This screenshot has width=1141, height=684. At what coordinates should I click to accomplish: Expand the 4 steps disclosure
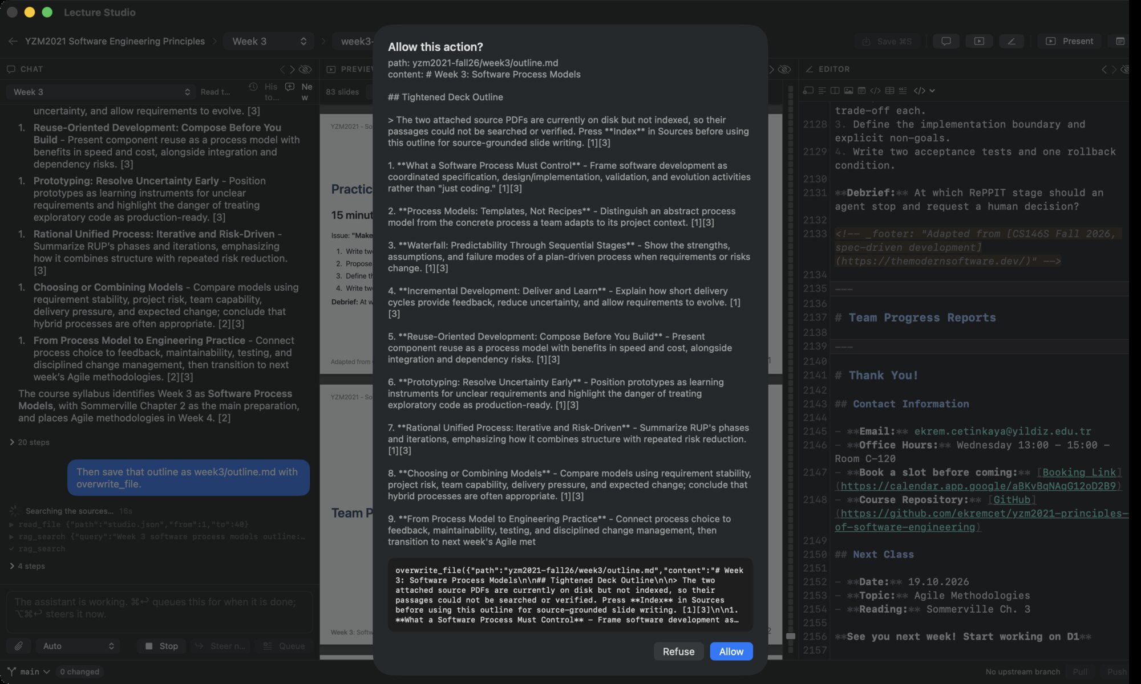pyautogui.click(x=27, y=566)
